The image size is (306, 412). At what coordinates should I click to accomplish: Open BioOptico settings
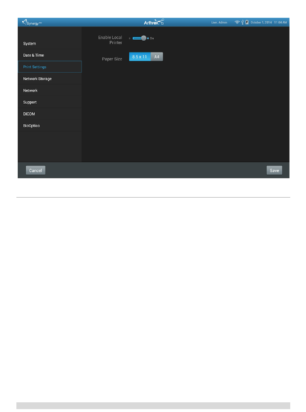[50, 126]
